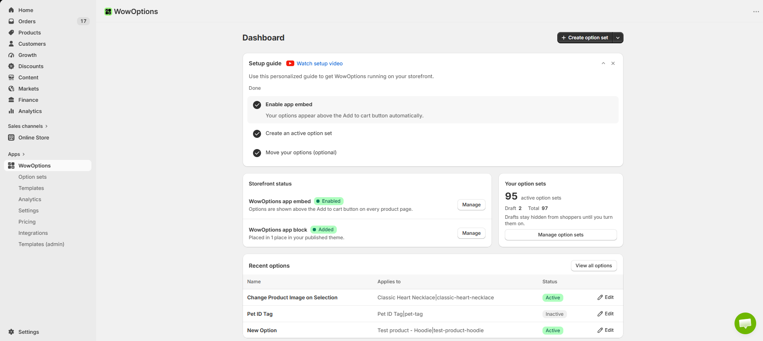The image size is (763, 341).
Task: Click the Create option set button
Action: click(585, 38)
